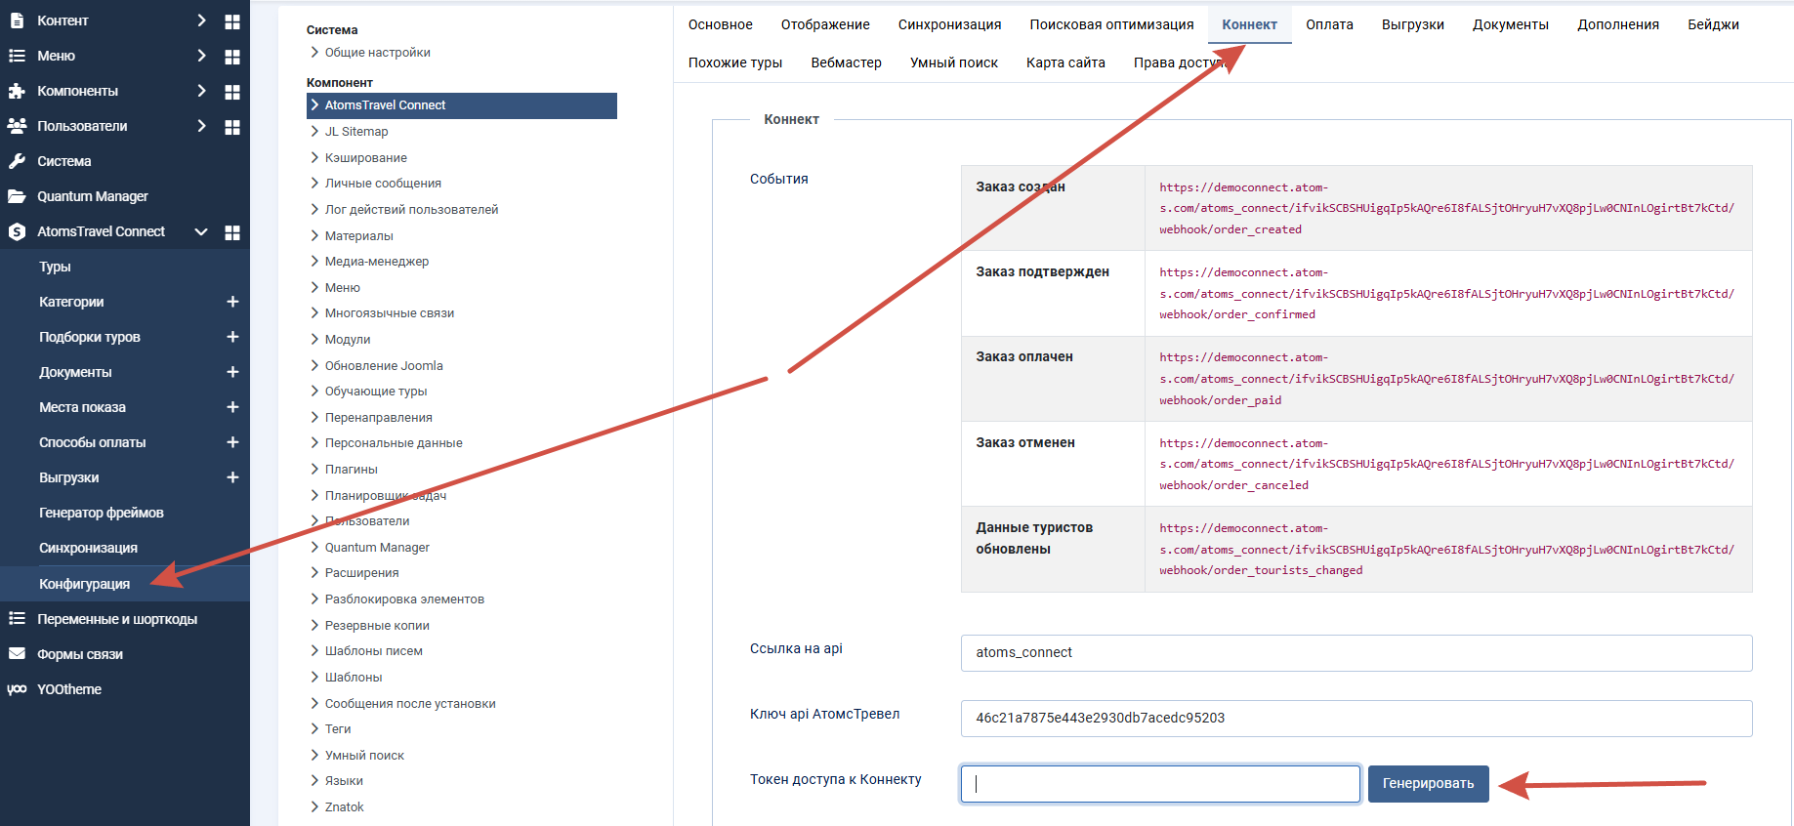The height and width of the screenshot is (826, 1794).
Task: Open the Синхронизация configuration tab
Action: [x=949, y=24]
